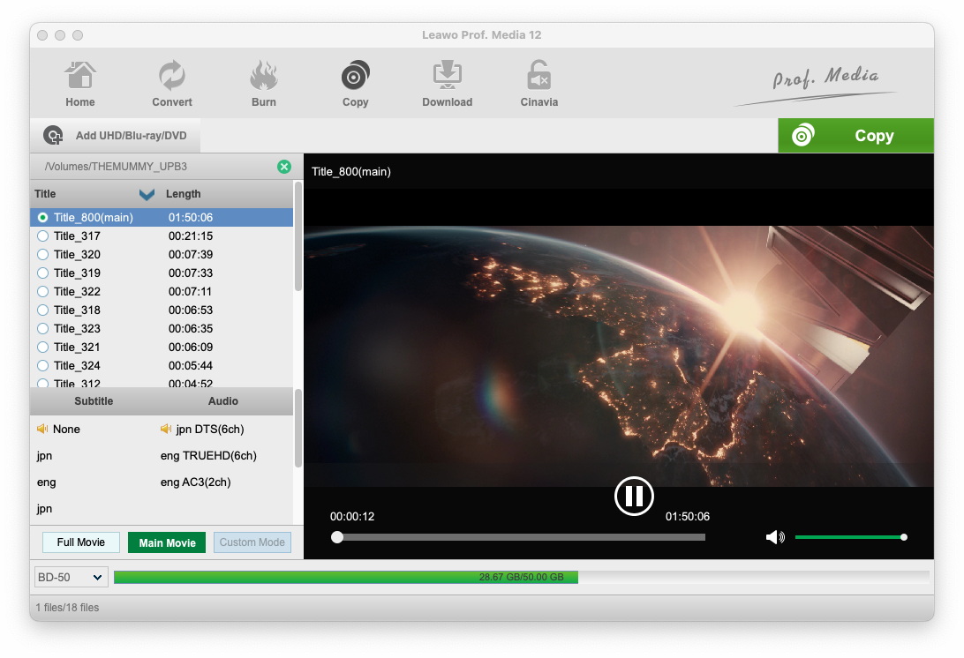Click the video preview frame
Viewport: 964px width, 658px height.
click(x=619, y=356)
